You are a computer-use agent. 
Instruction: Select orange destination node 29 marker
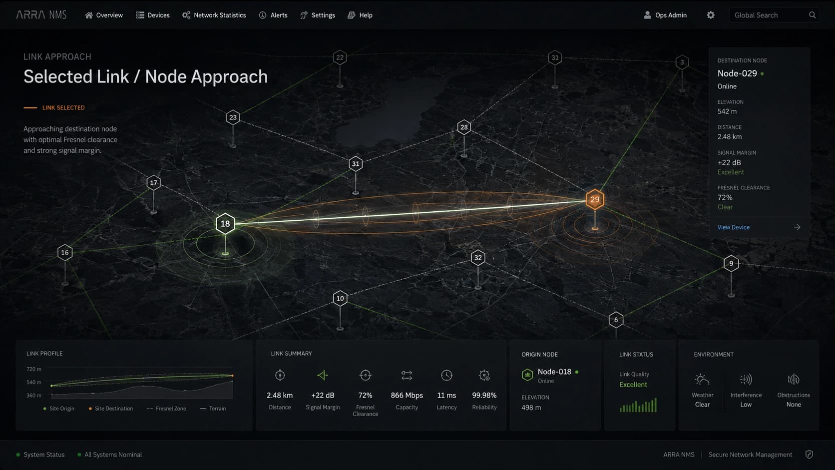click(595, 199)
